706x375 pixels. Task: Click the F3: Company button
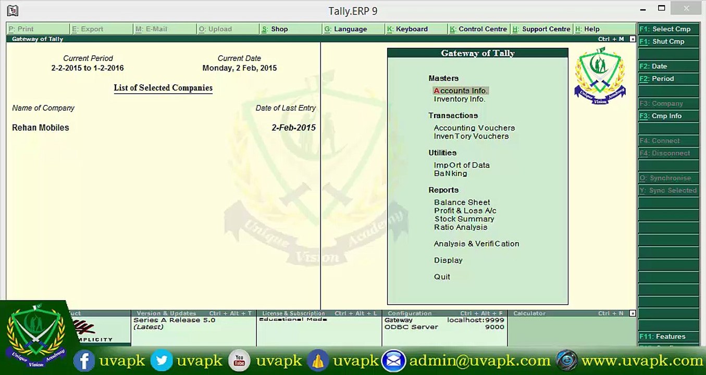668,104
